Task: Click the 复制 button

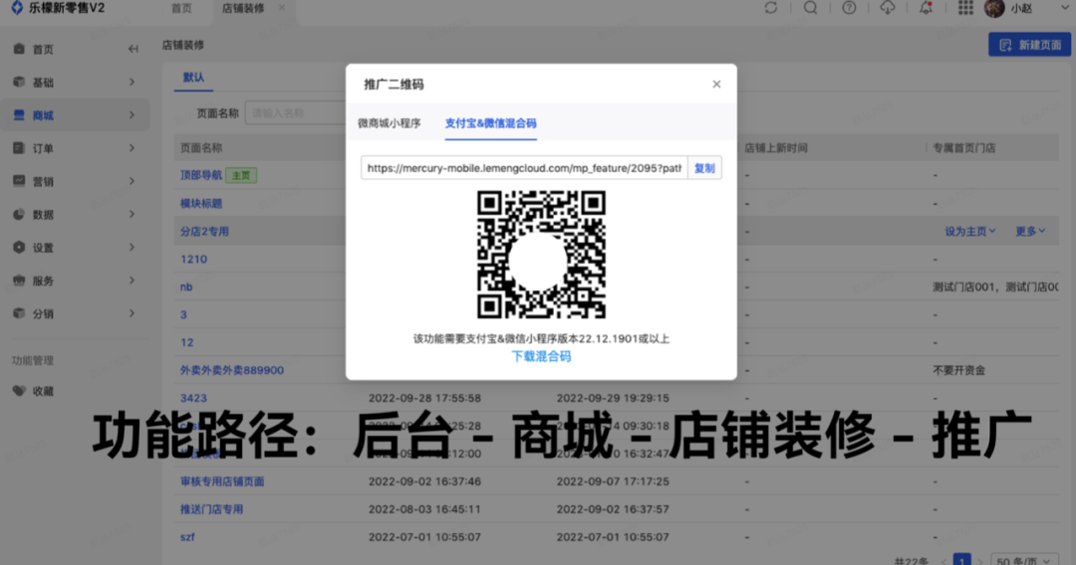Action: tap(704, 168)
